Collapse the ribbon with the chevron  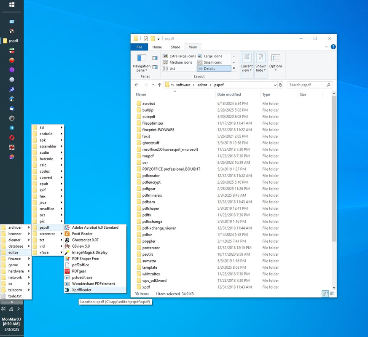326,47
